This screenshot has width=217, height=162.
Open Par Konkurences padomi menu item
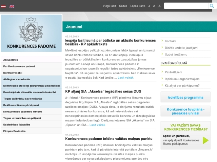tap(31, 66)
